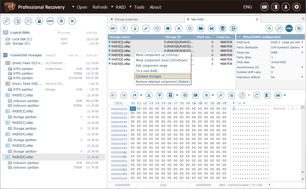Screen dimensions: 306x189
Task: Open settings via the gear icon
Action: [x=296, y=7]
